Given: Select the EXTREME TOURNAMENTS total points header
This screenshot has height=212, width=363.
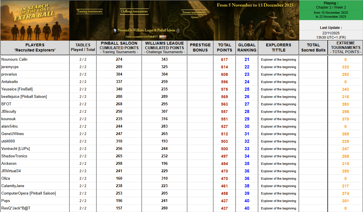Looking at the screenshot, I should pos(345,47).
